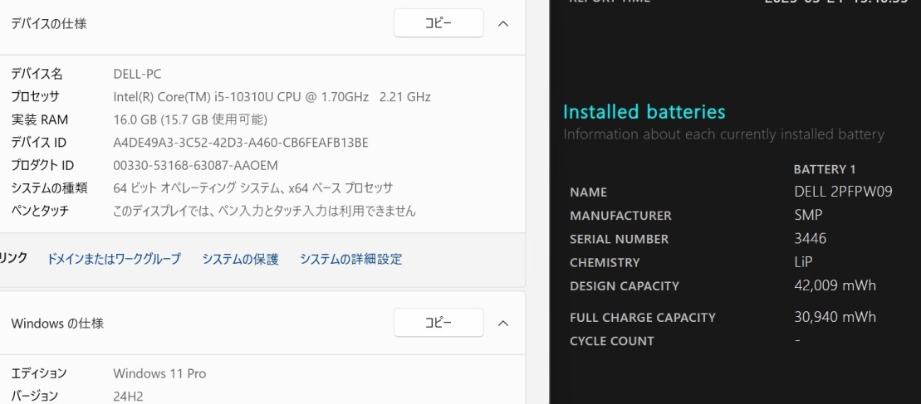Click the CHEMISTRY row label
The width and height of the screenshot is (921, 404).
tap(605, 263)
